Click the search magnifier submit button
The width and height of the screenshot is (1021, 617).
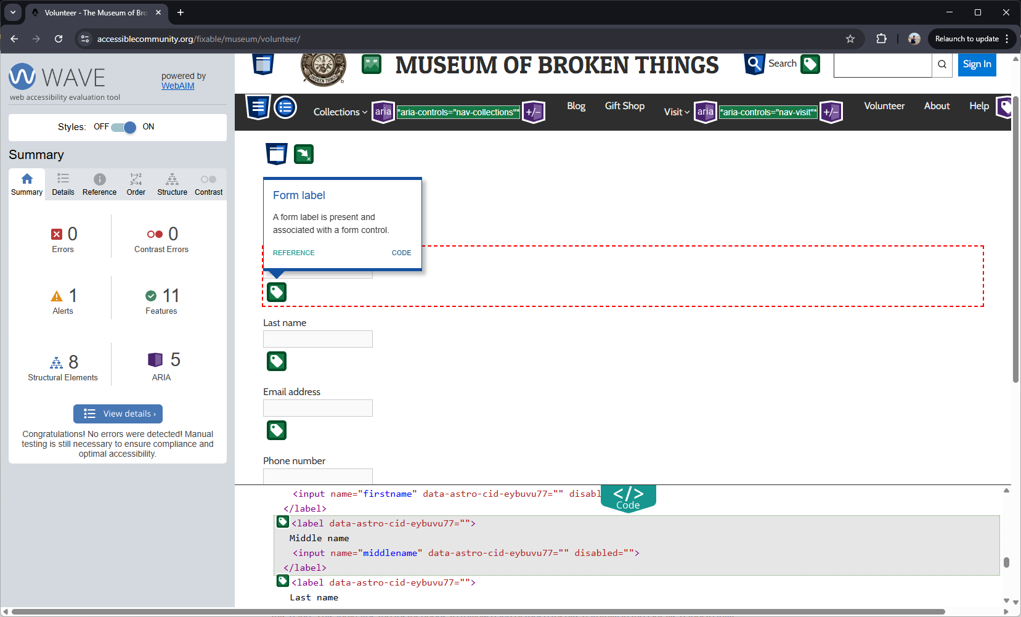click(x=942, y=64)
